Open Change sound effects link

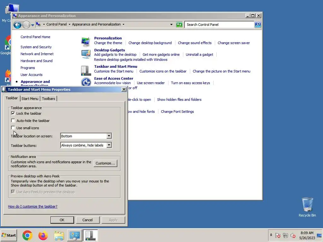[195, 43]
